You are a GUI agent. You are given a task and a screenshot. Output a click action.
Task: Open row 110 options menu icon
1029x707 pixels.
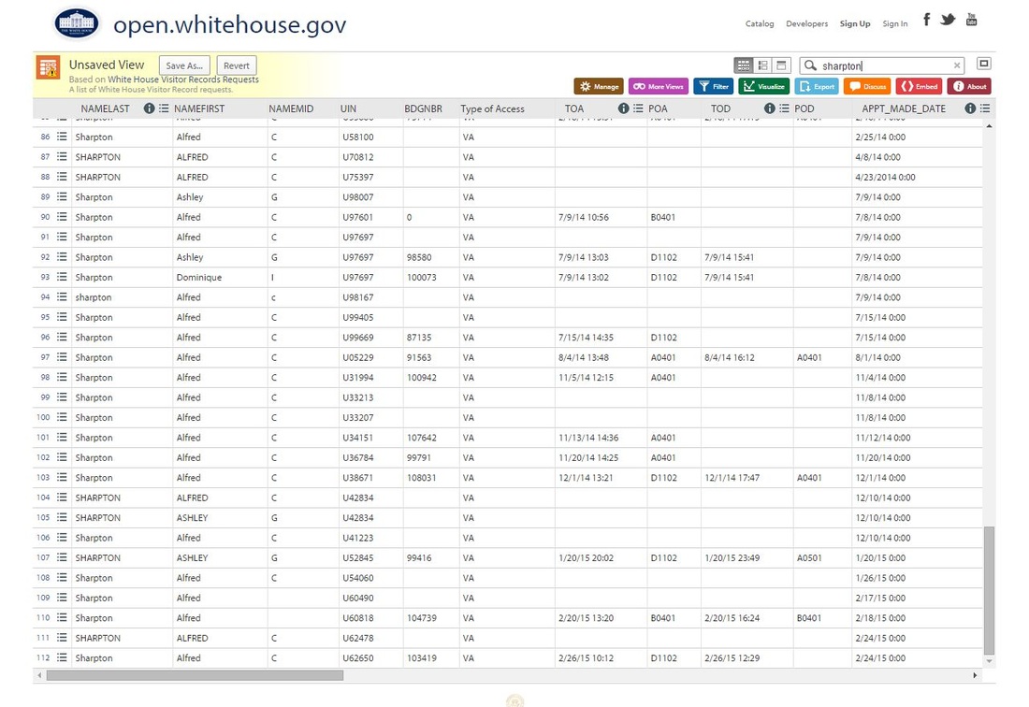pyautogui.click(x=62, y=617)
